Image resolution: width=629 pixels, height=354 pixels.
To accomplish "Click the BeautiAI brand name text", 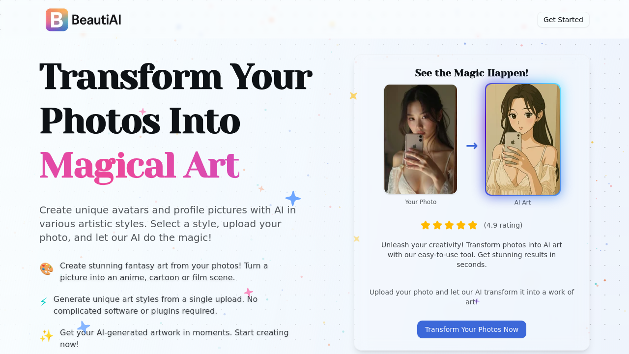I will [x=96, y=20].
